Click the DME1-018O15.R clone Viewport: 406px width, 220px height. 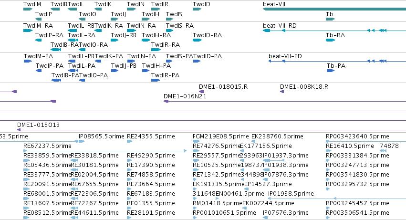click(x=201, y=92)
